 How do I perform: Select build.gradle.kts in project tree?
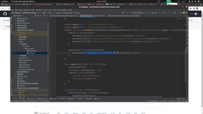click(x=25, y=60)
